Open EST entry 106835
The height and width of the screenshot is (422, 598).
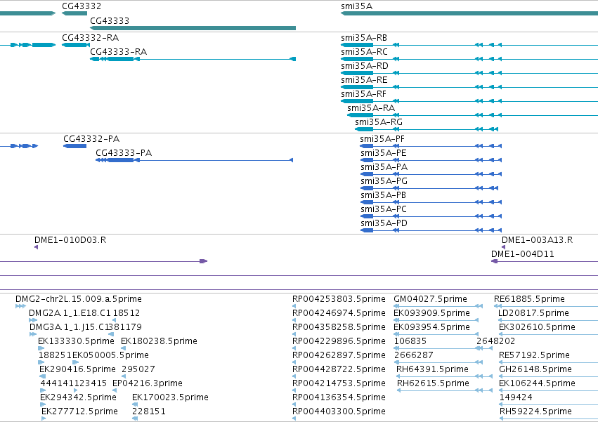[410, 341]
